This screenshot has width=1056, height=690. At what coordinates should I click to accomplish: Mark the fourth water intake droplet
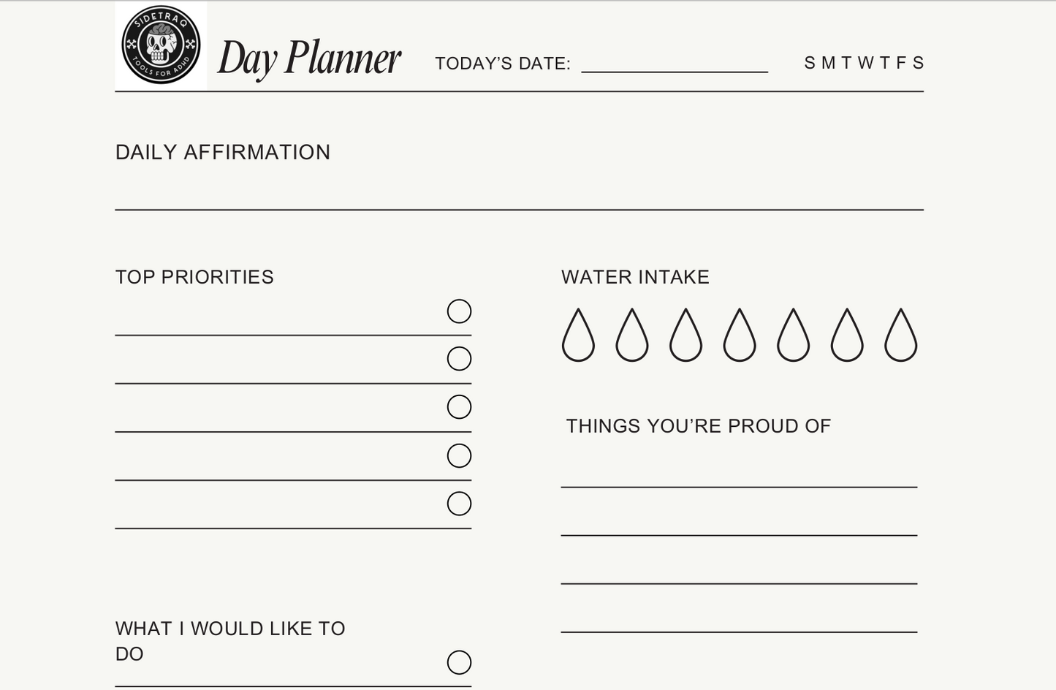coord(740,336)
